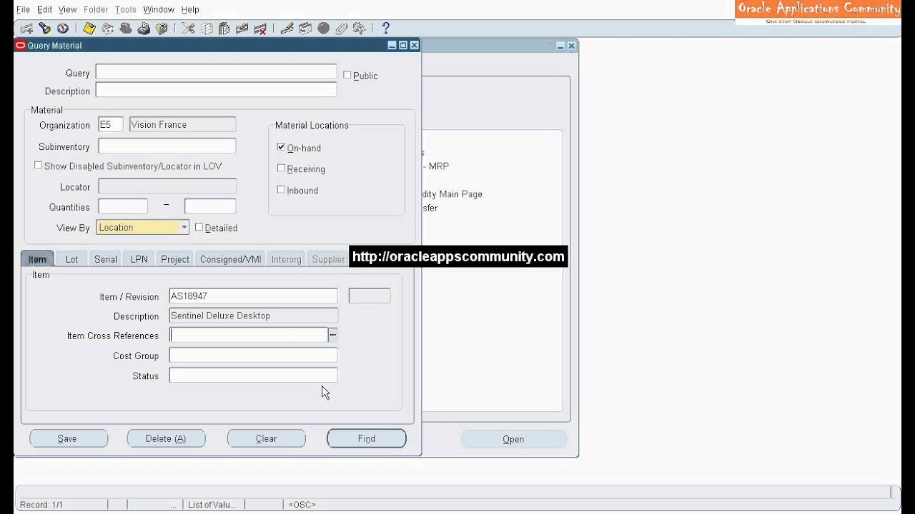Click the Revision field beside item number

tap(369, 296)
